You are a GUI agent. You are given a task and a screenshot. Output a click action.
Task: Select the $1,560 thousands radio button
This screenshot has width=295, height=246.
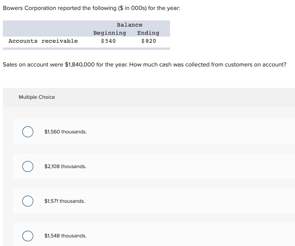coord(28,132)
